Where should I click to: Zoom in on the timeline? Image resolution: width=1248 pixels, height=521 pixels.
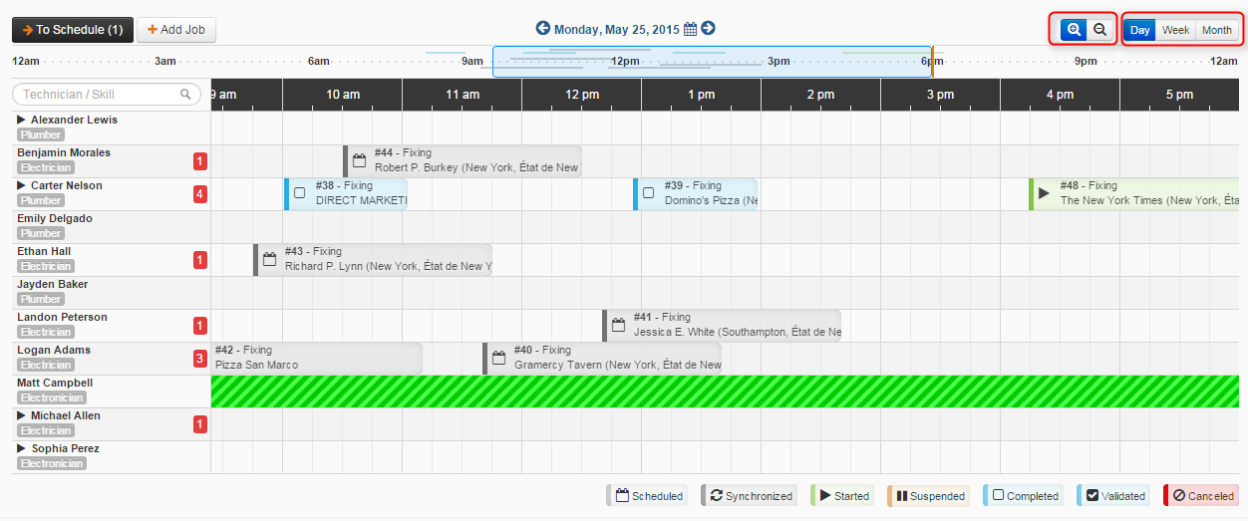click(1074, 30)
